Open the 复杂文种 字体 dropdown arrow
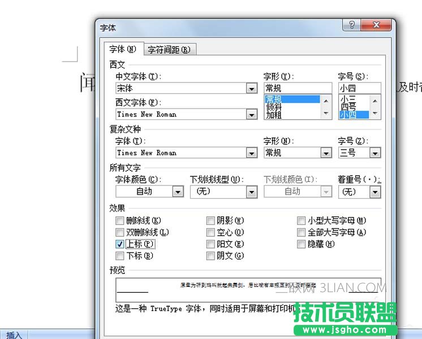The image size is (422, 339). (251, 153)
